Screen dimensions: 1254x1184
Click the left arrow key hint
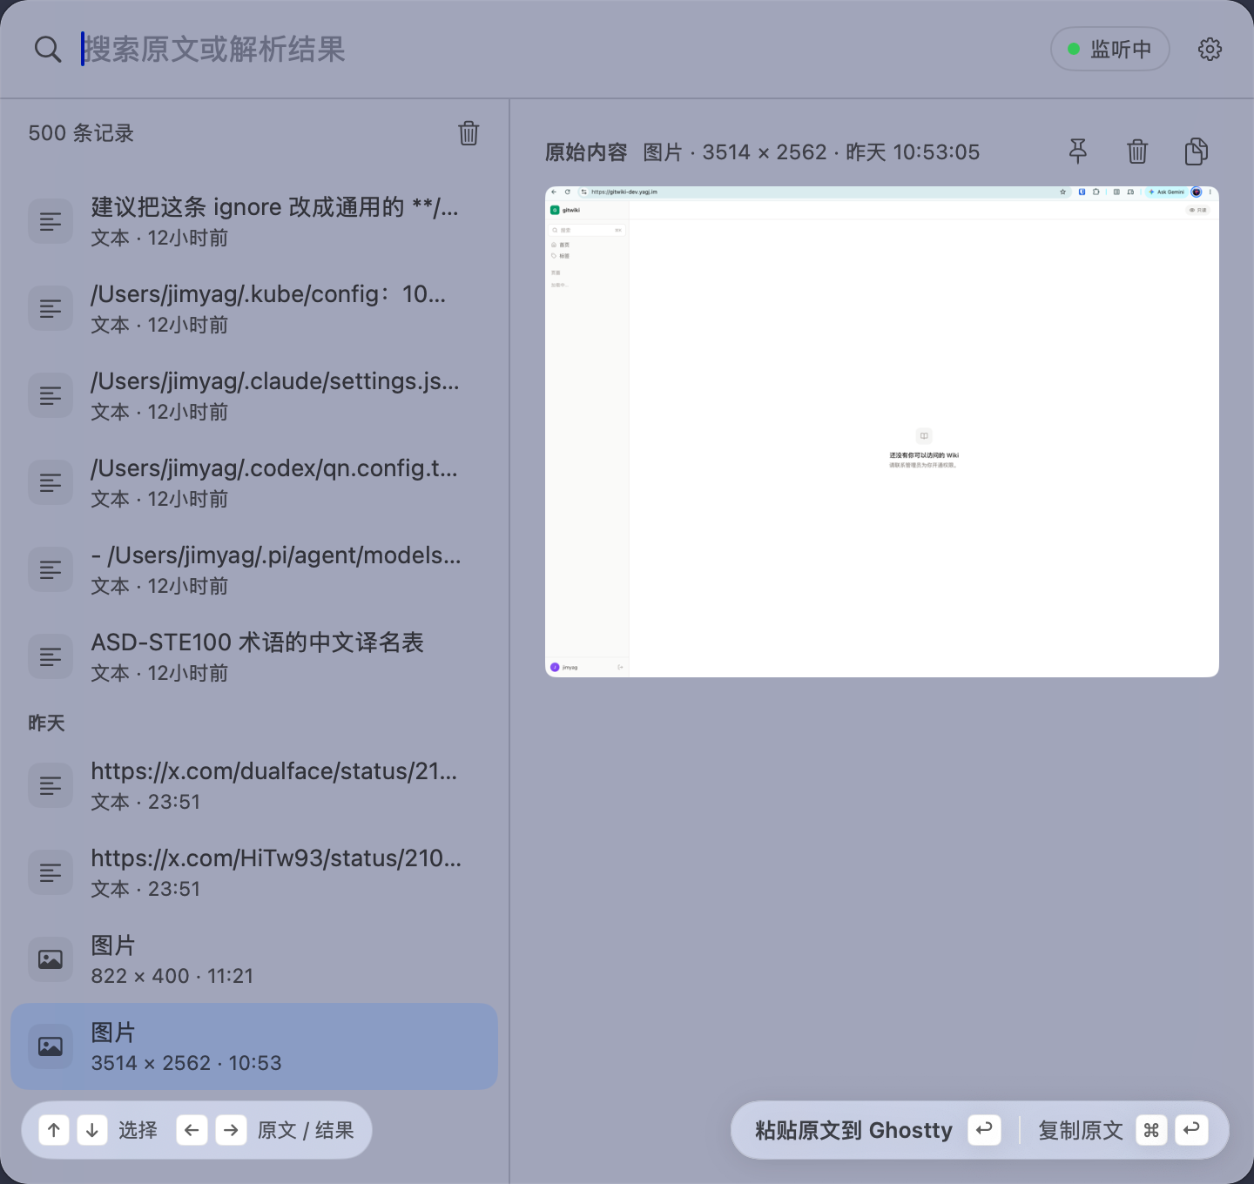(x=192, y=1130)
